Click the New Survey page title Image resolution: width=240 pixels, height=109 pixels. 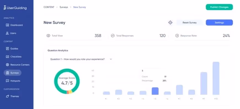click(x=54, y=22)
